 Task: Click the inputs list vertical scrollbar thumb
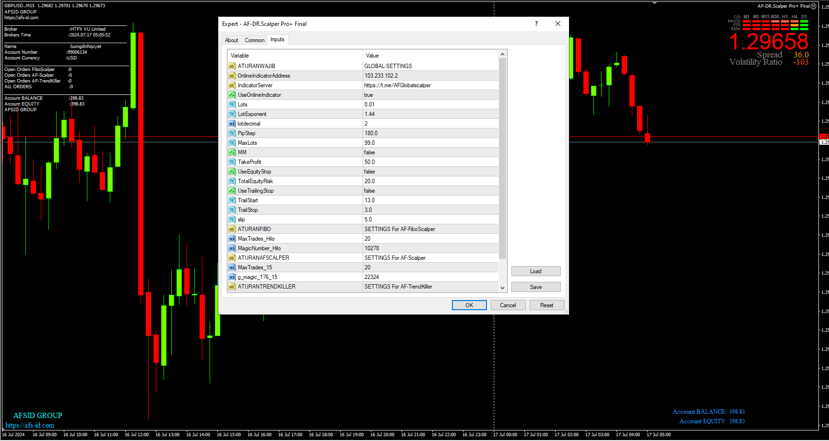click(x=503, y=158)
